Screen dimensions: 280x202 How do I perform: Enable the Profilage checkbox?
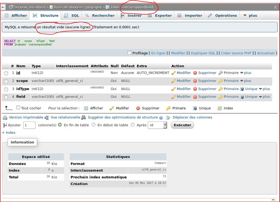pyautogui.click(x=129, y=53)
